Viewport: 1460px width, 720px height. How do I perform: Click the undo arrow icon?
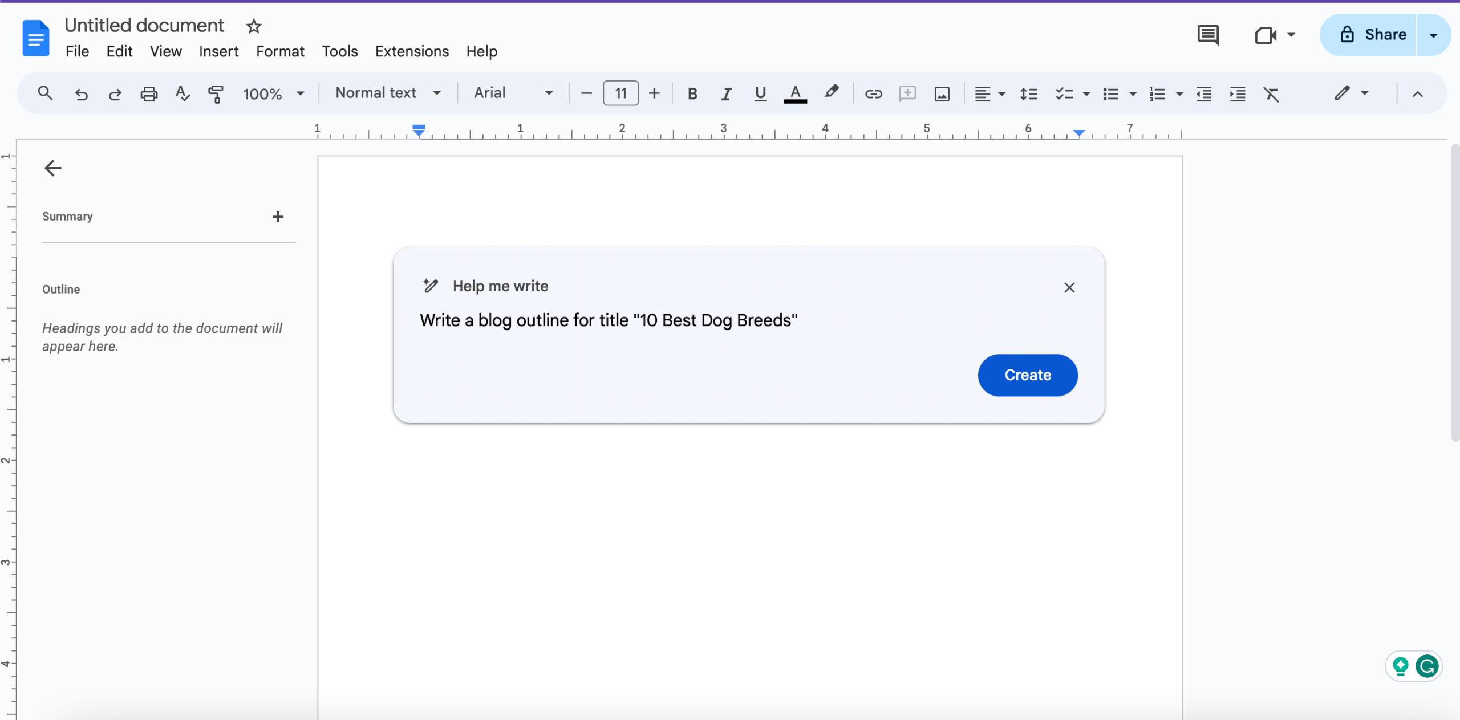82,93
